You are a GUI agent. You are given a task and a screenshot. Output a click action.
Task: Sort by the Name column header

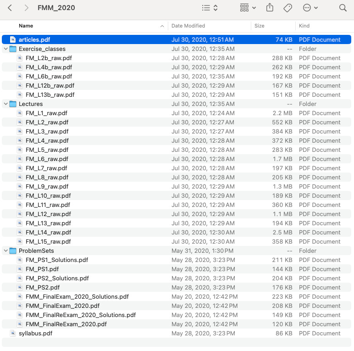[26, 26]
